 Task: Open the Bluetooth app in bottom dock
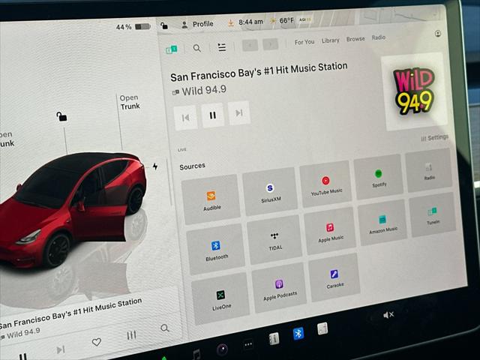[x=298, y=333]
